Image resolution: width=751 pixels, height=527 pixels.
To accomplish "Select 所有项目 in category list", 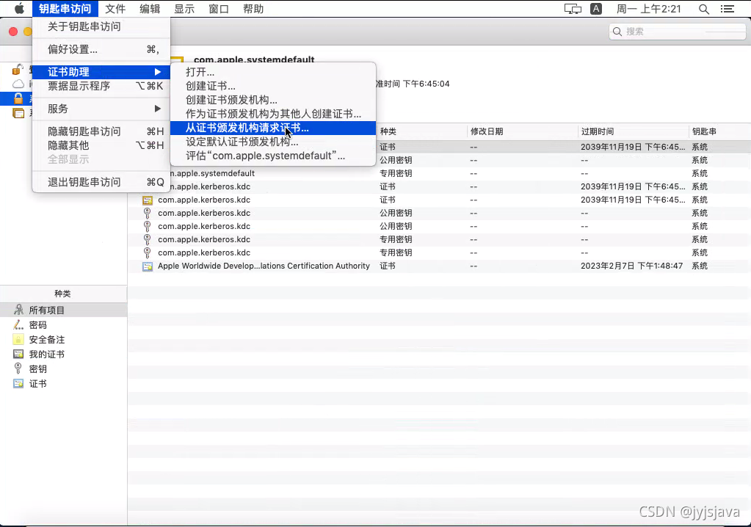I will tap(47, 310).
